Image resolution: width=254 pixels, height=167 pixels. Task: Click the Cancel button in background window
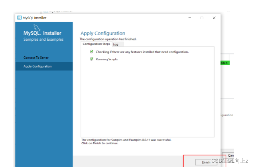[x=228, y=155]
